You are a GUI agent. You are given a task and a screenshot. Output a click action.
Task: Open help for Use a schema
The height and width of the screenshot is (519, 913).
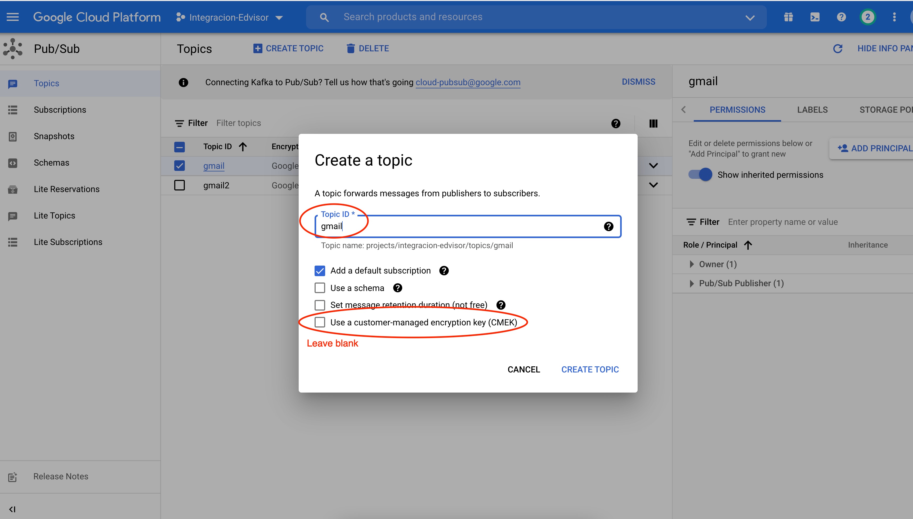point(397,288)
